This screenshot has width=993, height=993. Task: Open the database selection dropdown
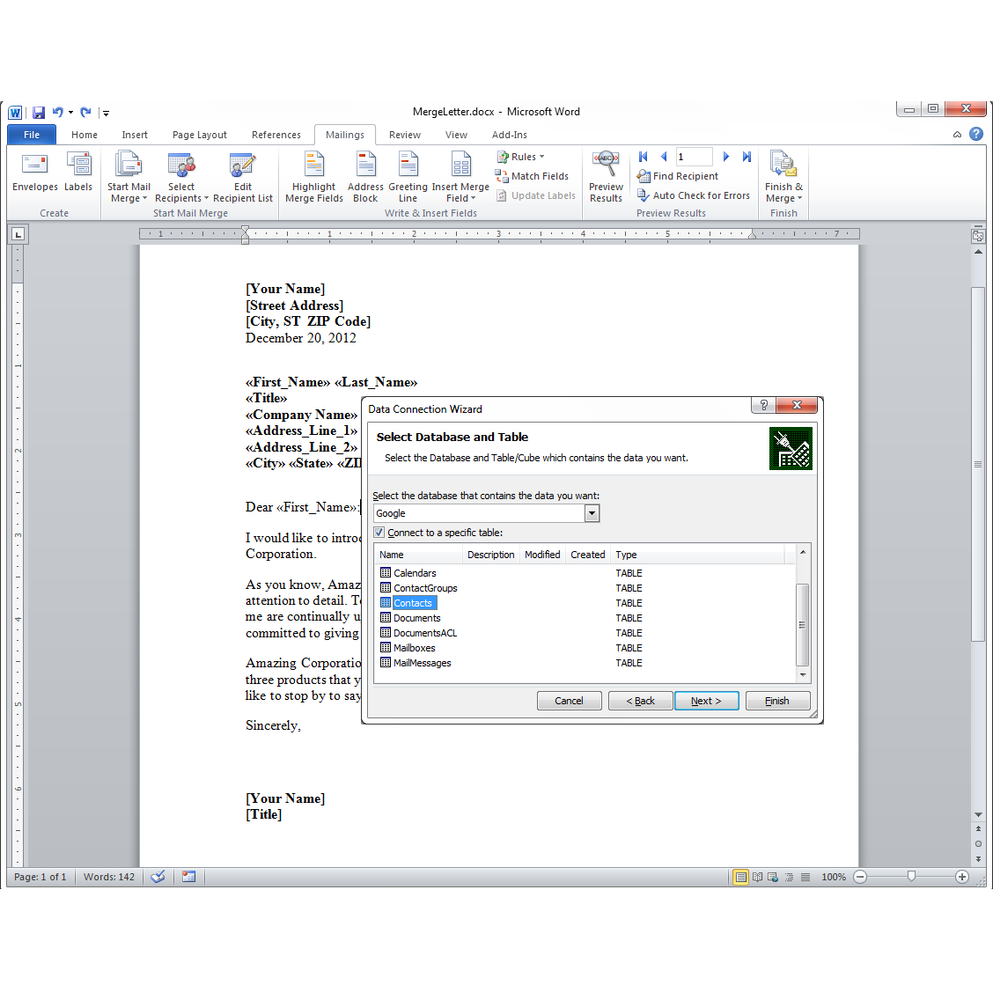pyautogui.click(x=592, y=513)
